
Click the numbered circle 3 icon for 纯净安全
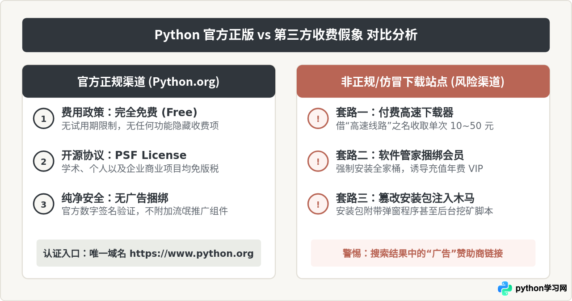click(x=43, y=205)
